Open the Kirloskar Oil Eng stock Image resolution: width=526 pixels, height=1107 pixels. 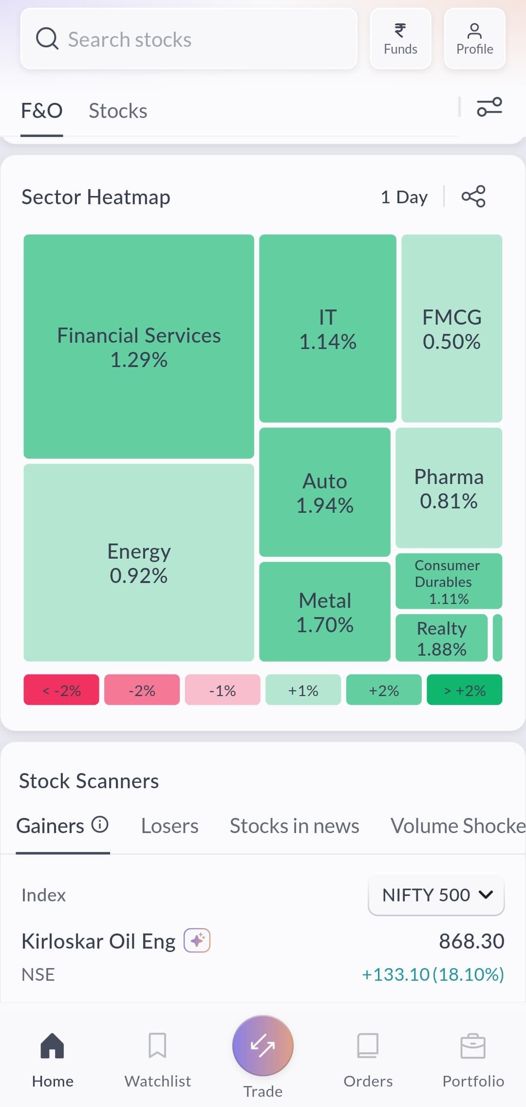coord(98,941)
